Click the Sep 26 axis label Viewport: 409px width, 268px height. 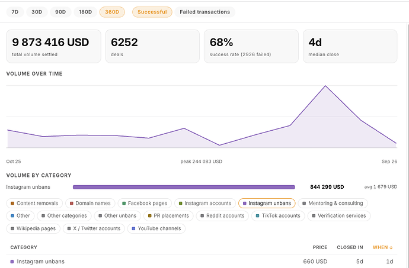tap(389, 162)
